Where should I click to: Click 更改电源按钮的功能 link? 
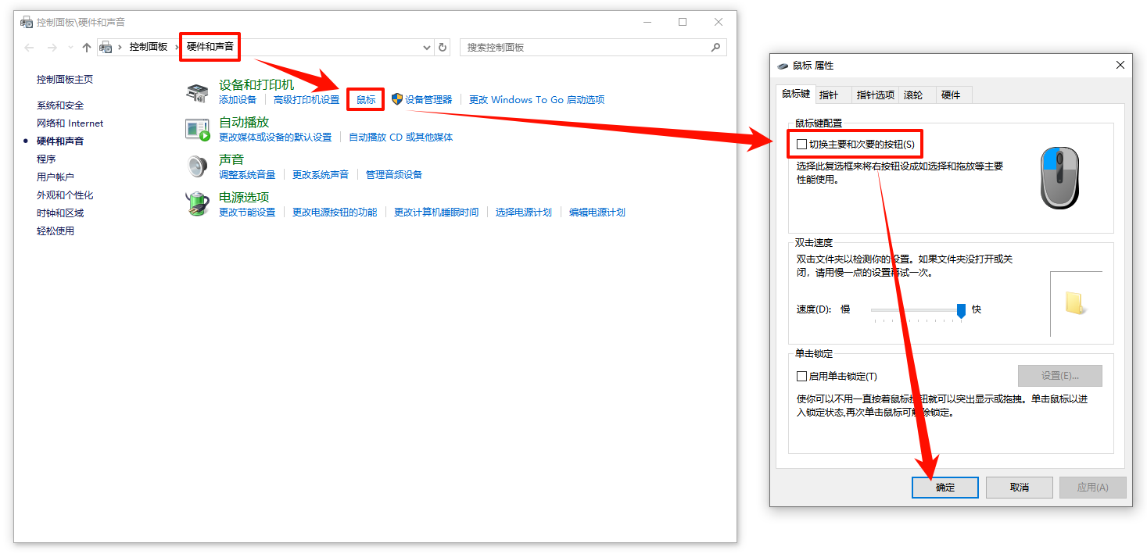[335, 213]
